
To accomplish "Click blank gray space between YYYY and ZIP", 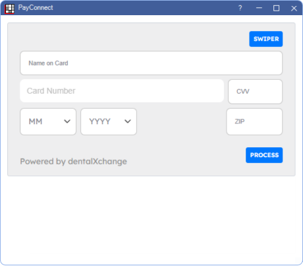I will [181, 121].
